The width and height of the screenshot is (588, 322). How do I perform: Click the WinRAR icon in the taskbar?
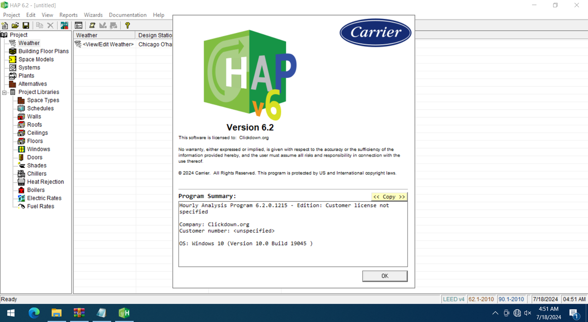(79, 313)
